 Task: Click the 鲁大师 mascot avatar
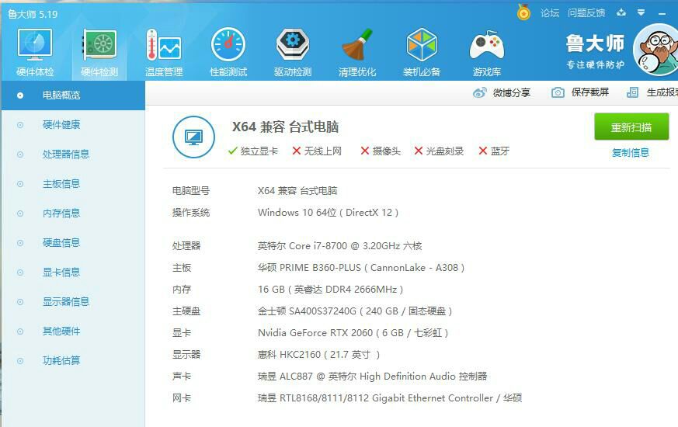coord(655,50)
